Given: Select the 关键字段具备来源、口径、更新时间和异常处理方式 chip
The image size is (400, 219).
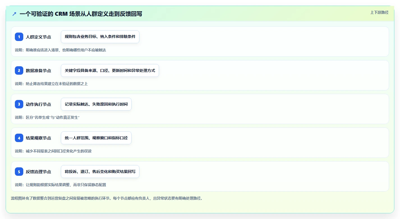Looking at the screenshot, I should click(x=110, y=70).
